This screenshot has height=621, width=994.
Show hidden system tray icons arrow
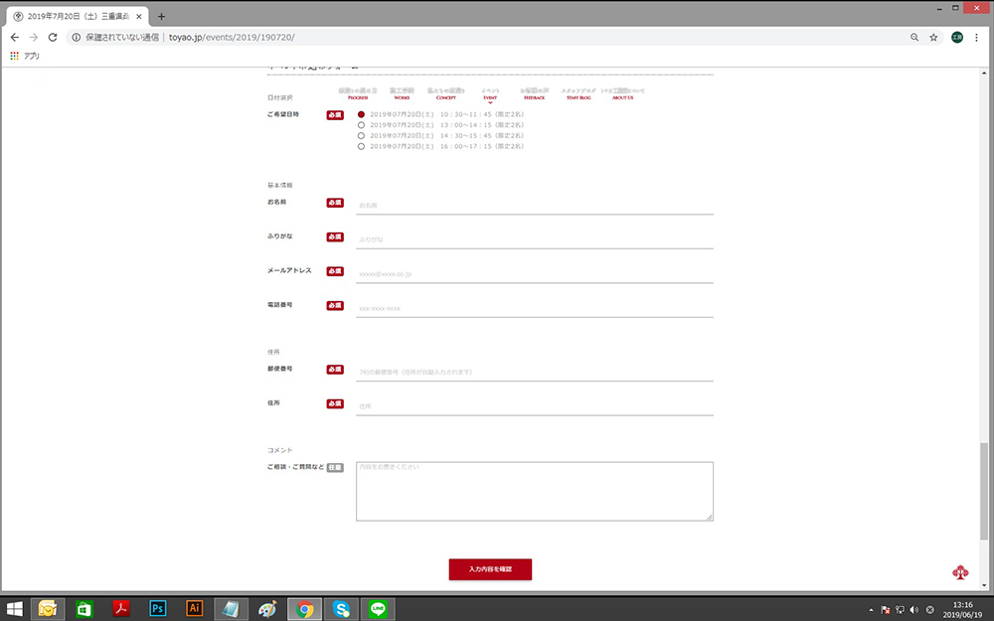[872, 609]
